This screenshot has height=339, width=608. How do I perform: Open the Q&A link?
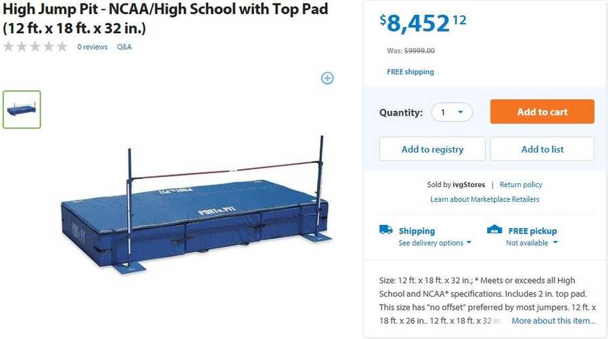coord(124,47)
